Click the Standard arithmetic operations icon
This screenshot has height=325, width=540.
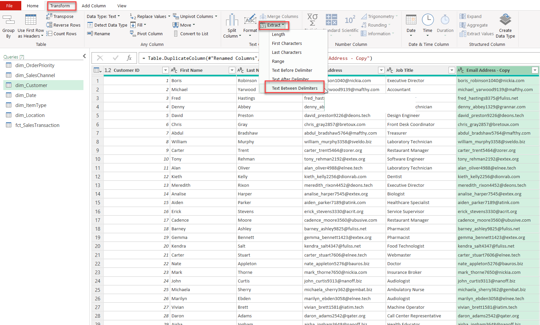pos(332,20)
